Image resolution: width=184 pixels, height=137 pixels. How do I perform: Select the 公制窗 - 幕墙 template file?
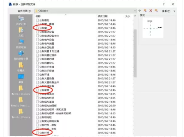click(45, 24)
